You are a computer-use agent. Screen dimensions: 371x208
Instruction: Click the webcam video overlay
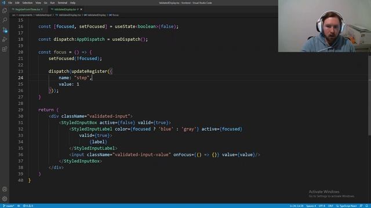325,26
